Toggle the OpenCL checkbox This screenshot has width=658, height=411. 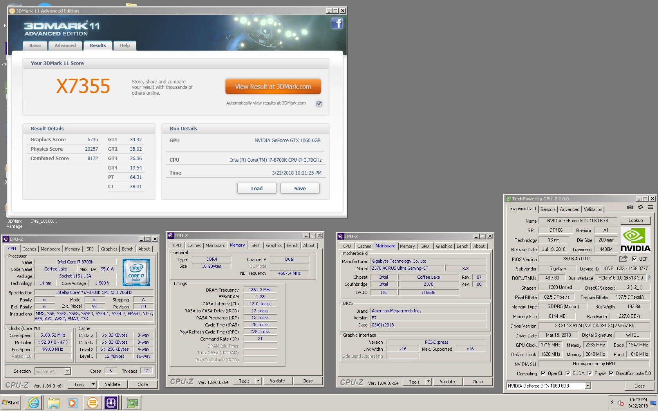pos(543,373)
